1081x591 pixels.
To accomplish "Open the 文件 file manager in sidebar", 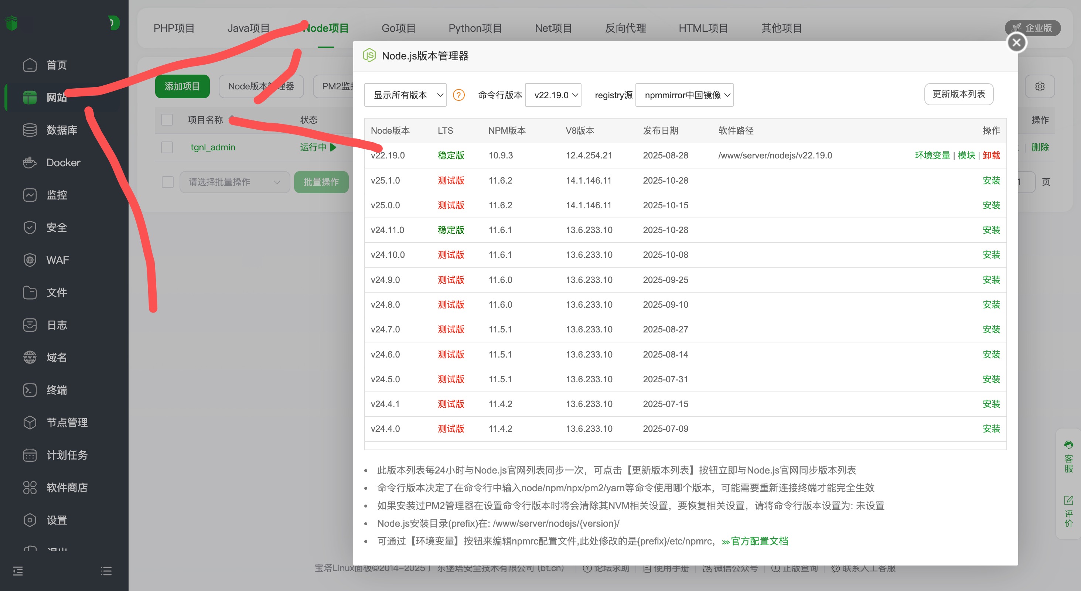I will pos(57,292).
